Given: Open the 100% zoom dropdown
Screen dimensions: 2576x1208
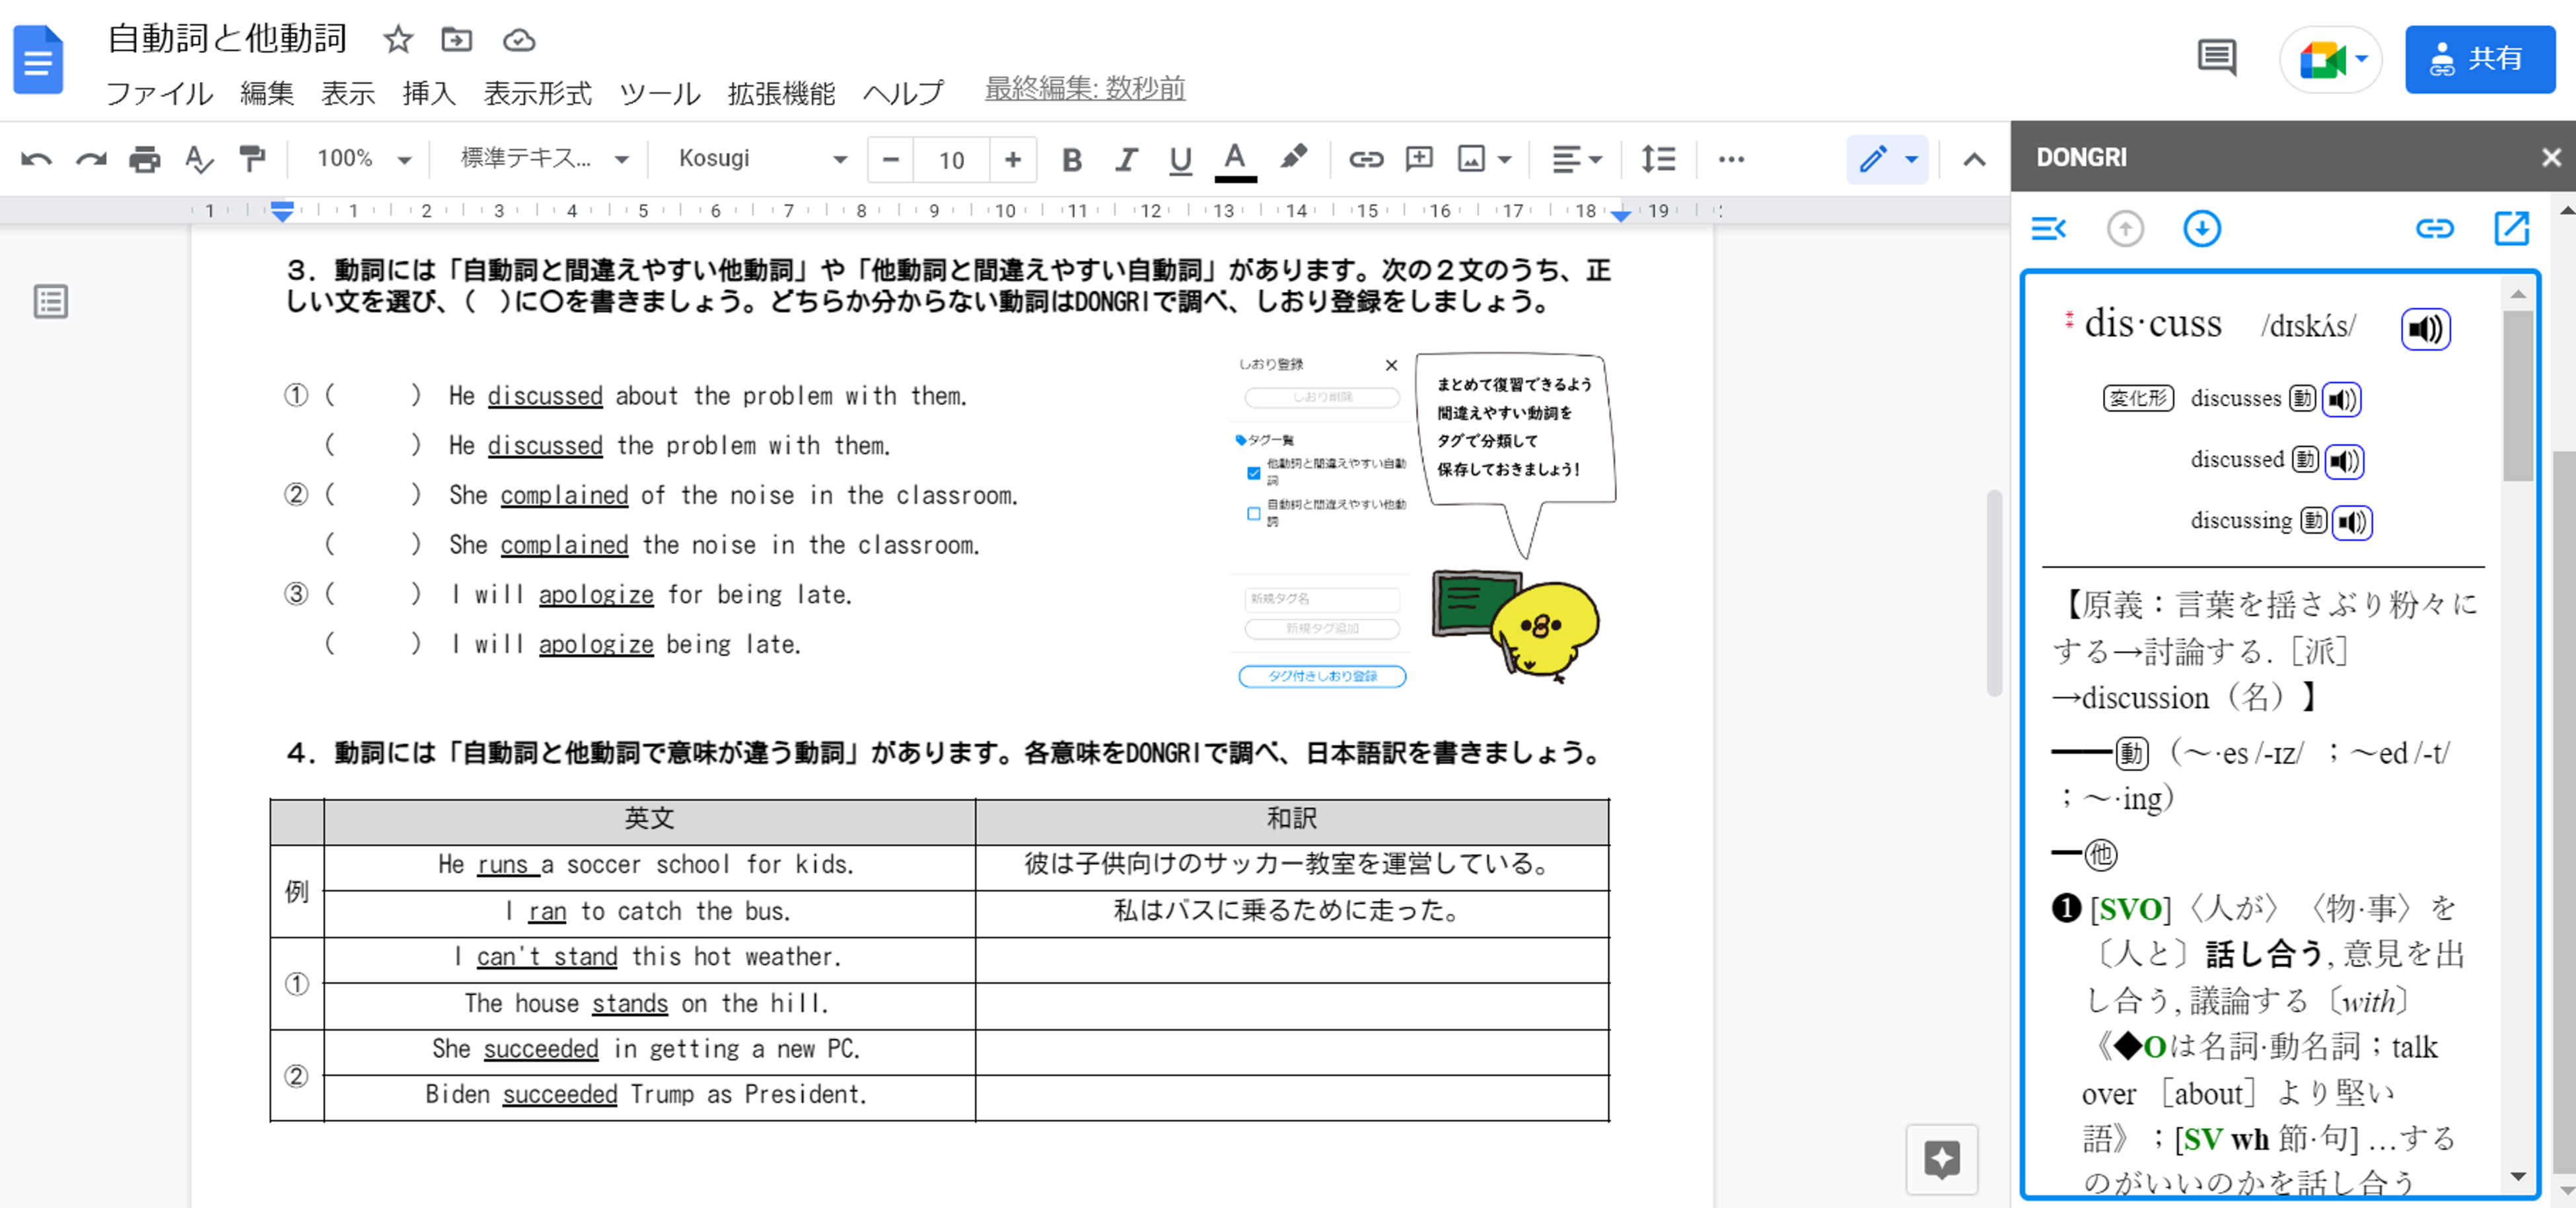Looking at the screenshot, I should 363,159.
